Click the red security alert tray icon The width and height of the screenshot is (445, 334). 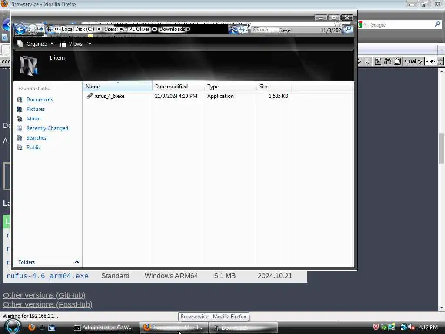pos(376,327)
